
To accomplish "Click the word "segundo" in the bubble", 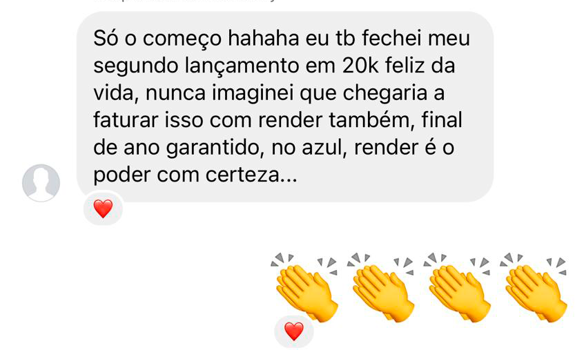I will tap(136, 67).
